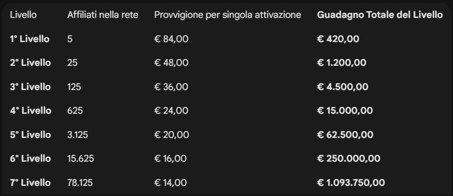Select the 7° Livello row label
This screenshot has width=453, height=196.
coord(30,182)
